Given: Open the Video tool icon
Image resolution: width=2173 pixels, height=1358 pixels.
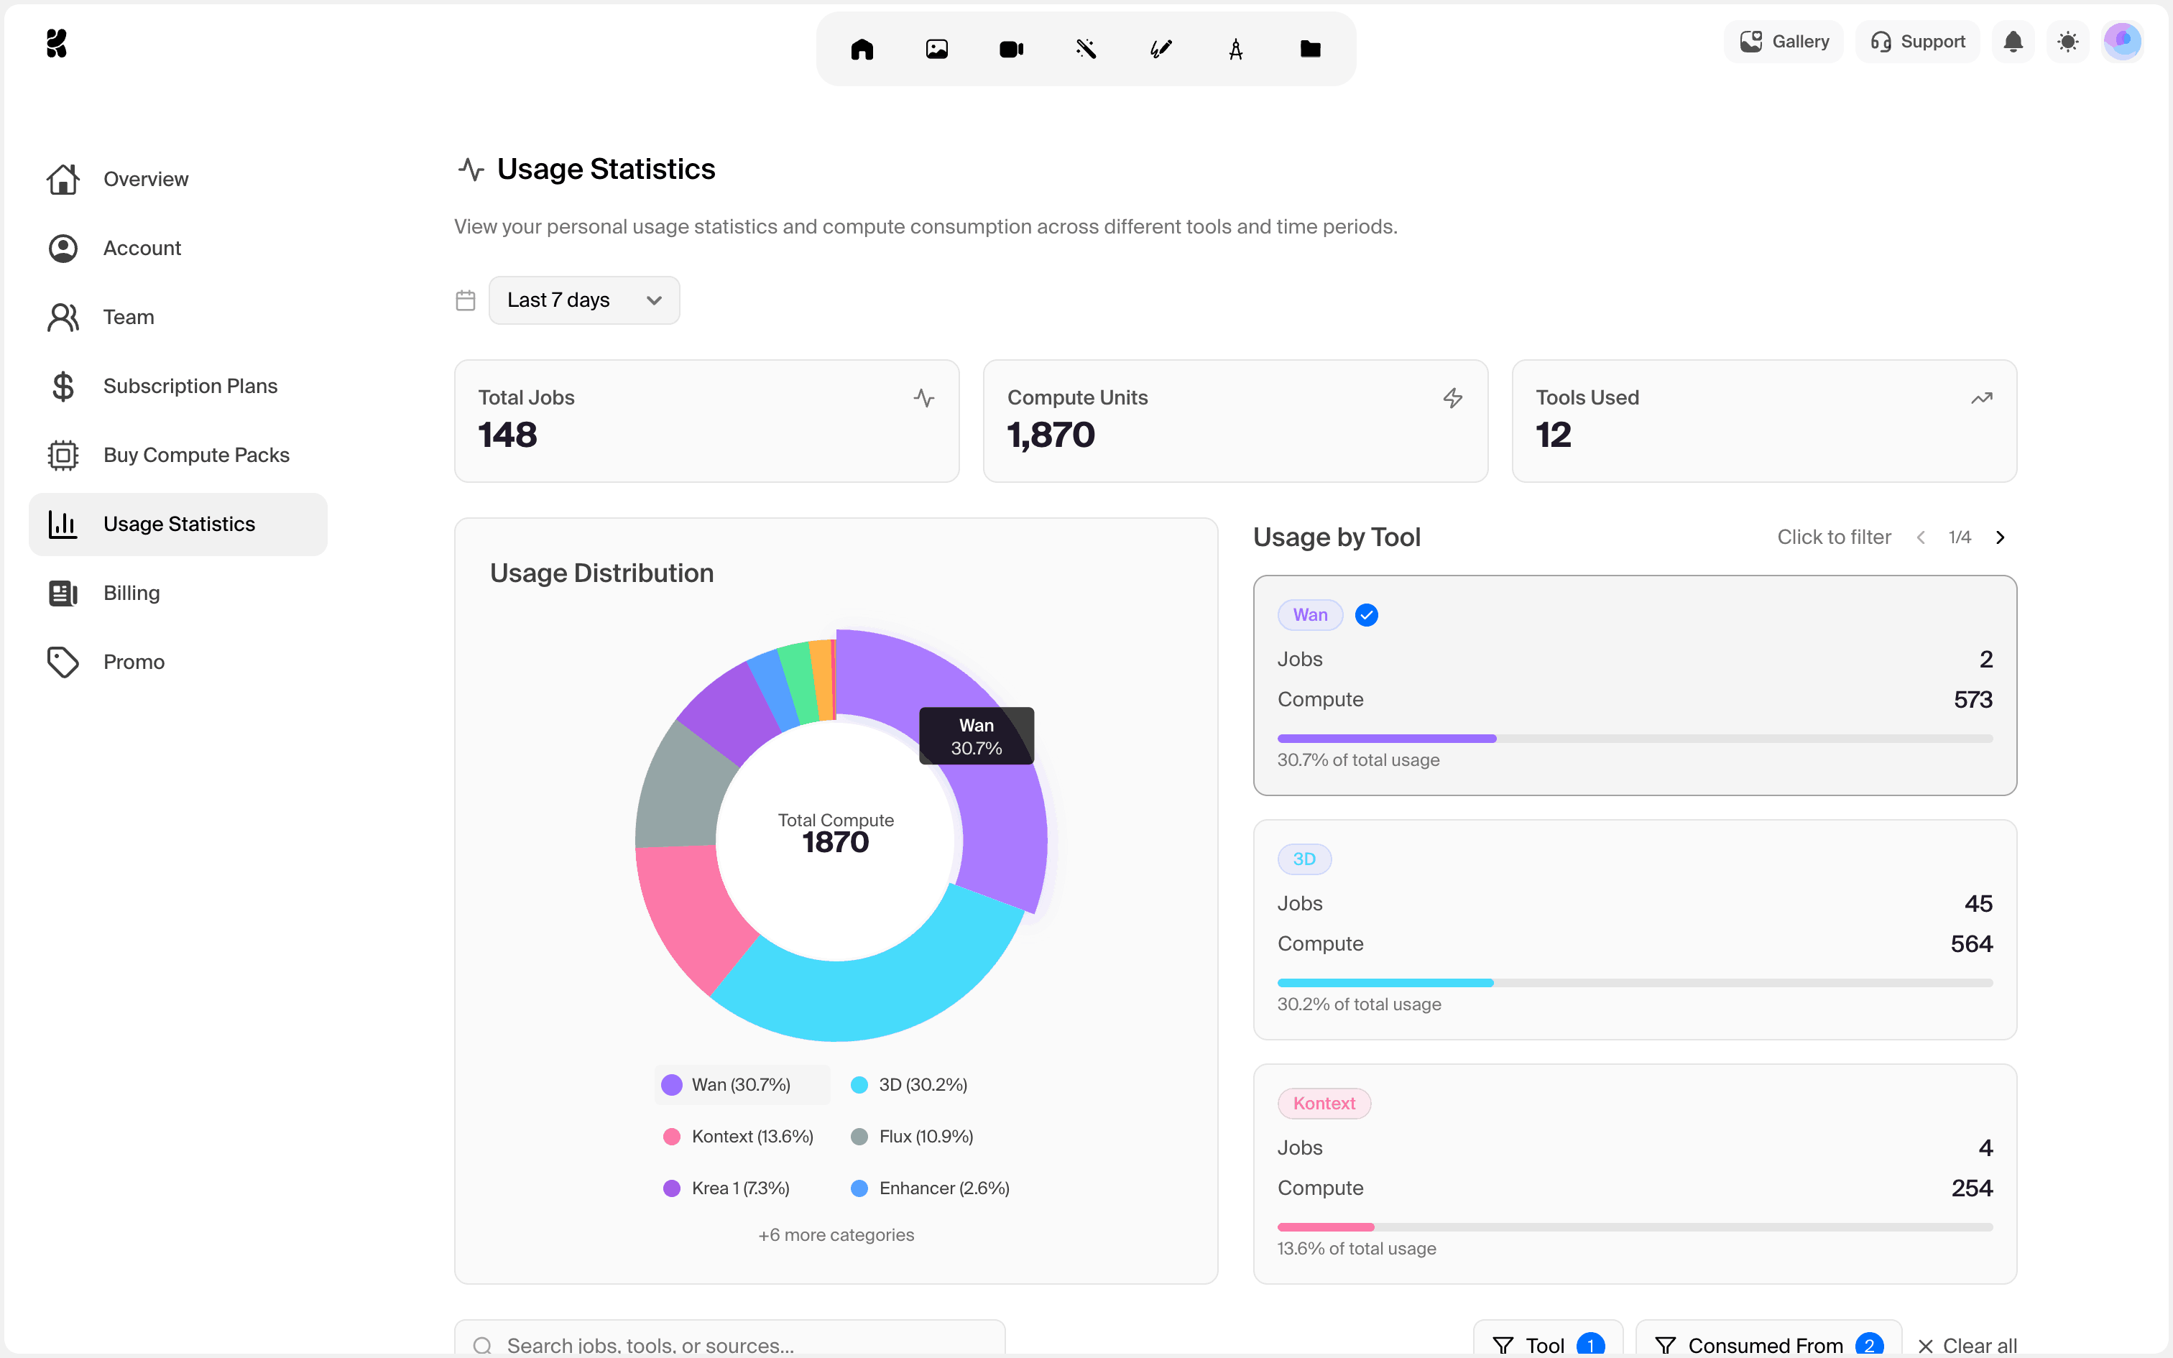Looking at the screenshot, I should point(1011,49).
